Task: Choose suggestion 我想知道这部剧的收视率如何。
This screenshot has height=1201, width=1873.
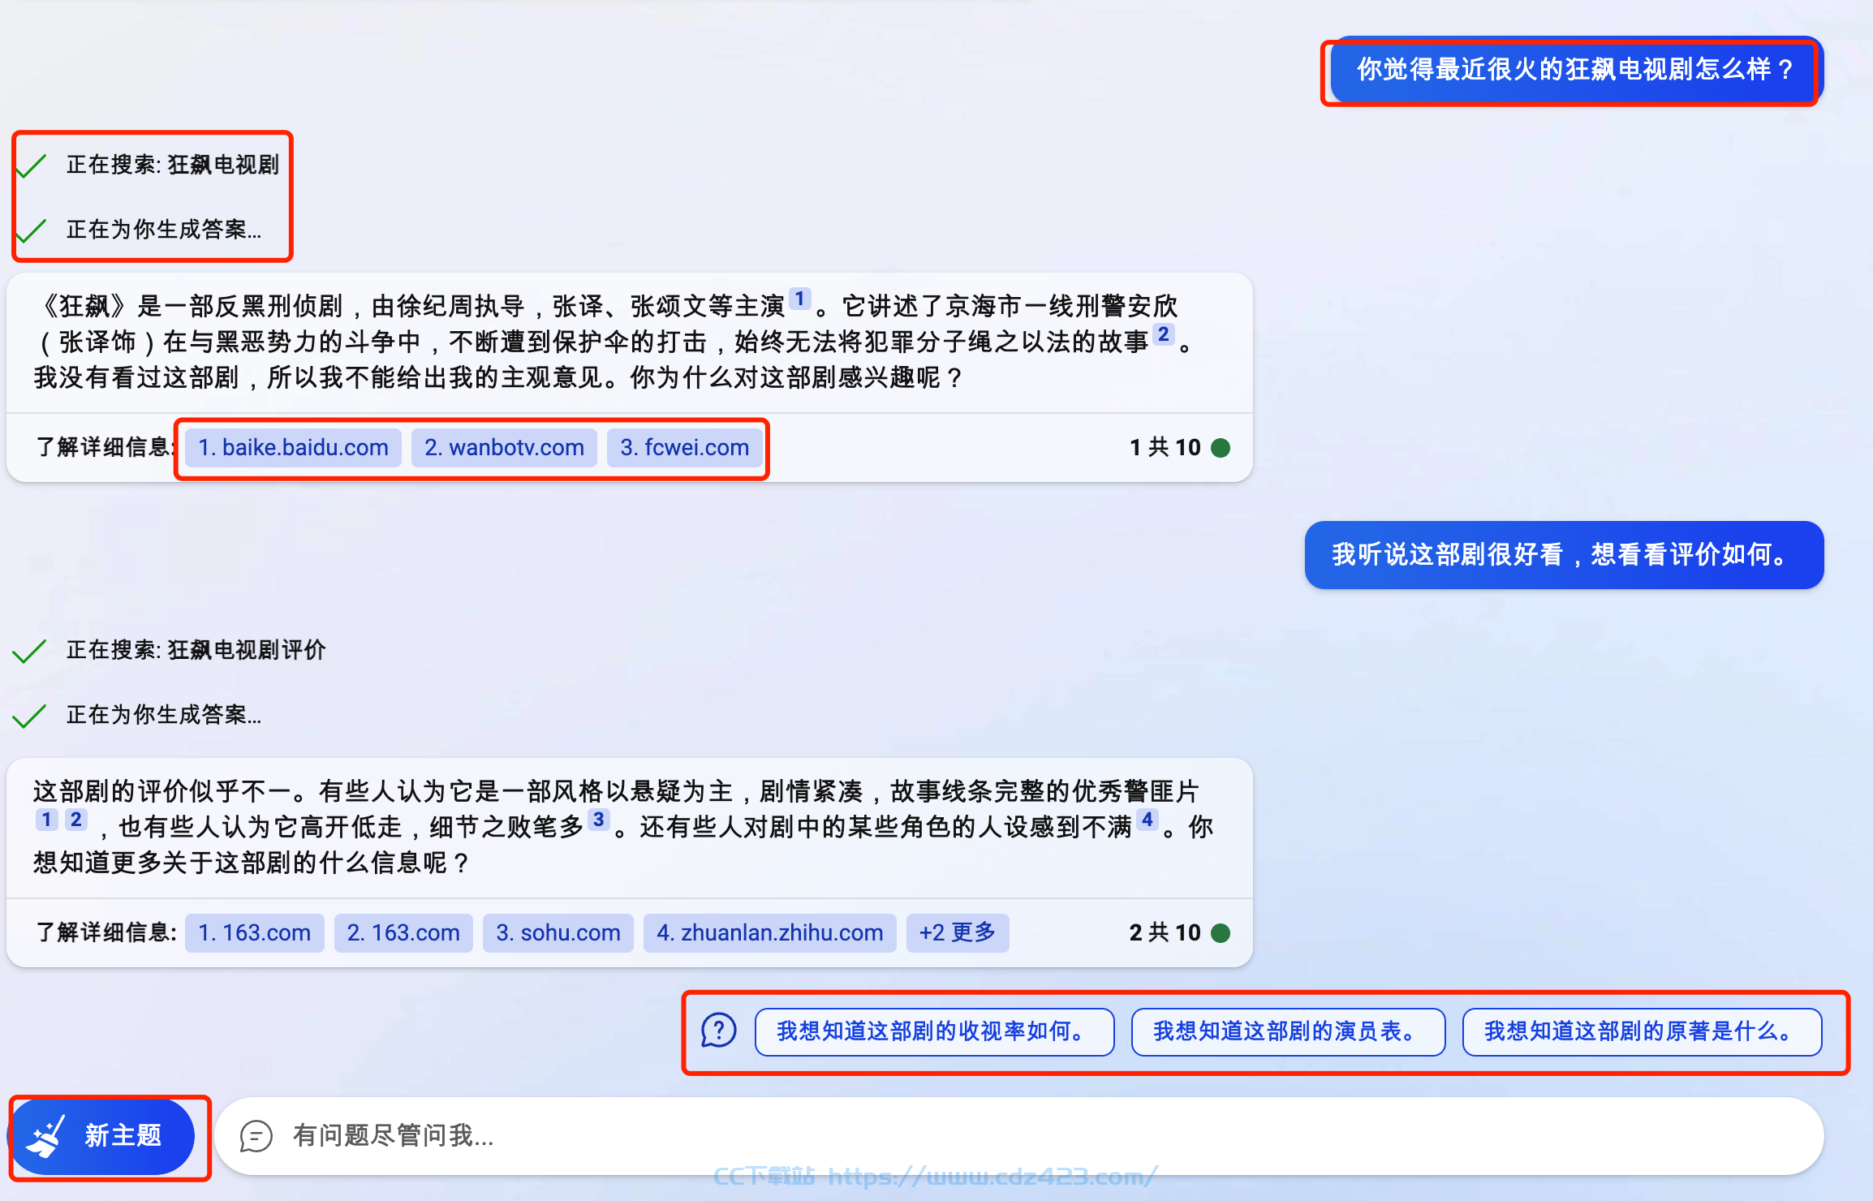Action: point(934,1032)
